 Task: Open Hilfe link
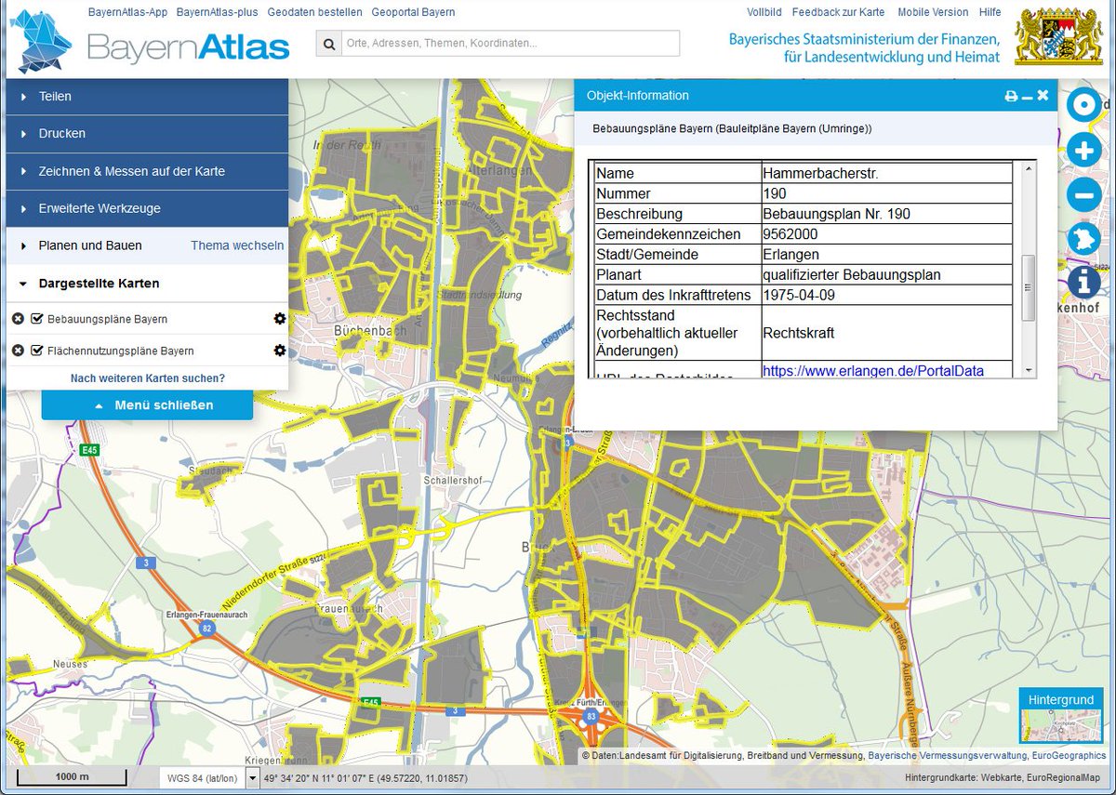[x=990, y=12]
